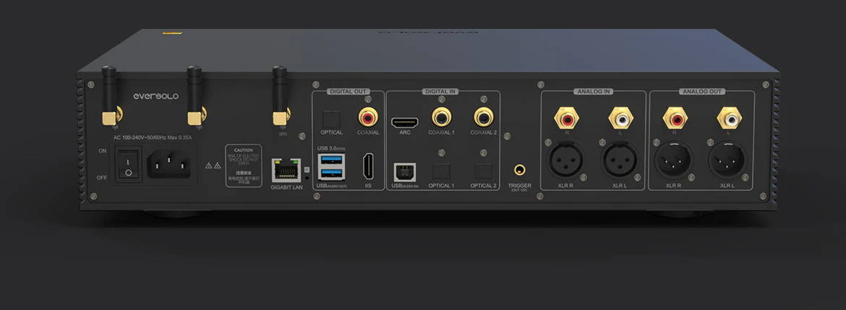Screen dimensions: 846x310
Task: Click the eversolo brand logo
Action: 156,96
